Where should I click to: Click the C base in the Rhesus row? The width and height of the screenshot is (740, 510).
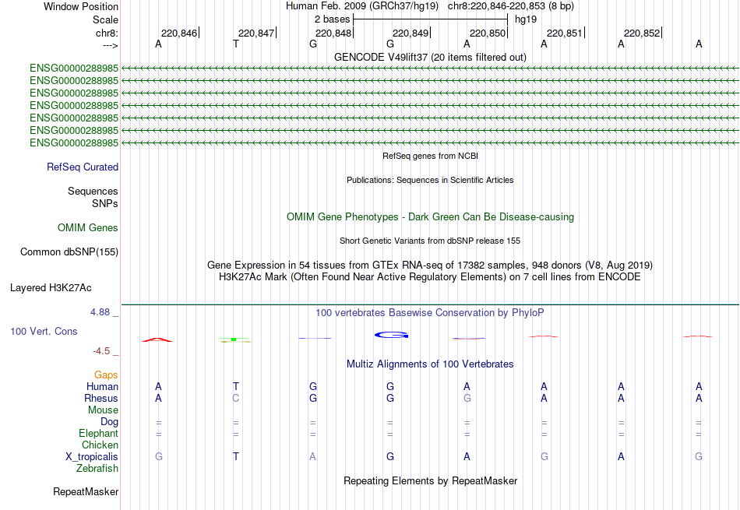pos(236,398)
